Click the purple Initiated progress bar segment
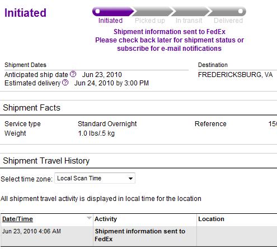This screenshot has width=277, height=249. [113, 12]
